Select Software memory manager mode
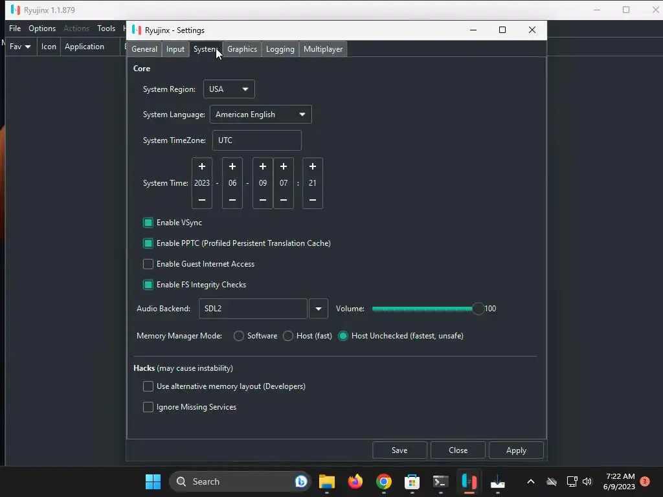Screen dimensions: 663x497 click(239, 336)
